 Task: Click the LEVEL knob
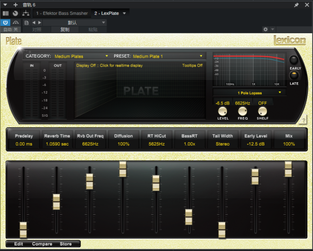(x=223, y=111)
